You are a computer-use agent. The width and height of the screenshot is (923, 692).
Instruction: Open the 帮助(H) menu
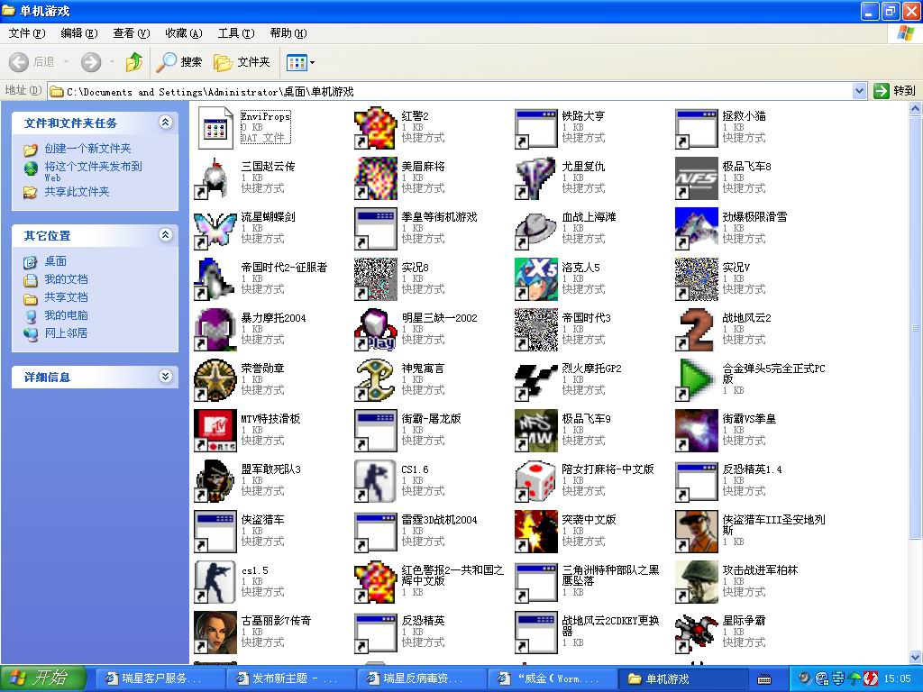[x=288, y=33]
